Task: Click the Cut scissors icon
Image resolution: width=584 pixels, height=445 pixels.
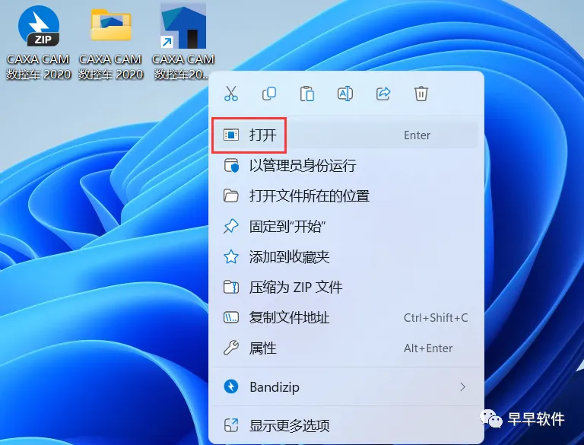Action: click(231, 94)
